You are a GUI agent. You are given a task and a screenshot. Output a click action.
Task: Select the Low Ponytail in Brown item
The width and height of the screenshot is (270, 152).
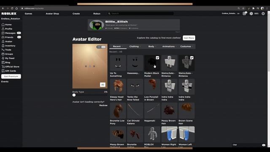(x=152, y=90)
